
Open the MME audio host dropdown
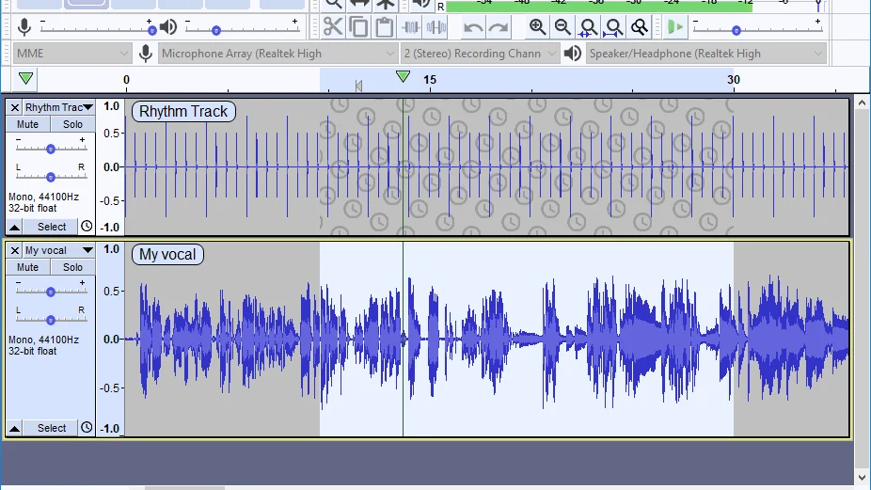click(72, 54)
